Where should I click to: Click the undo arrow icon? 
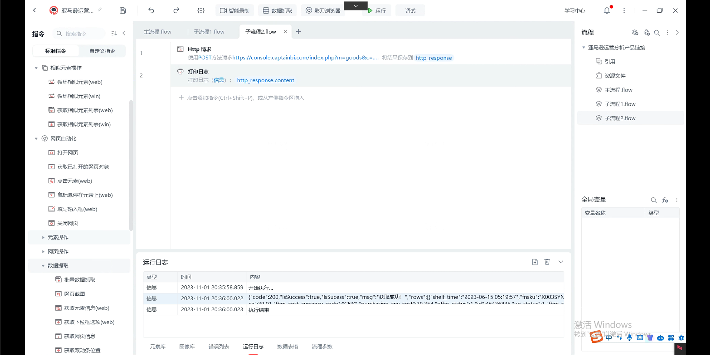coord(151,10)
